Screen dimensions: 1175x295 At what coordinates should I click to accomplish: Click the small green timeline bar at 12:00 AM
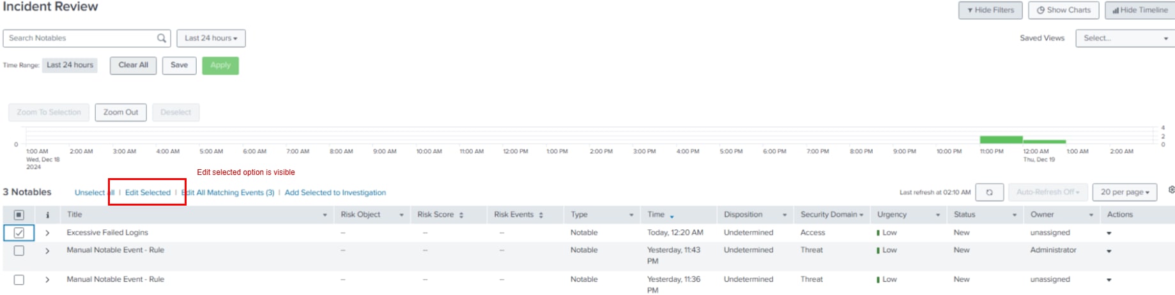(x=1045, y=142)
